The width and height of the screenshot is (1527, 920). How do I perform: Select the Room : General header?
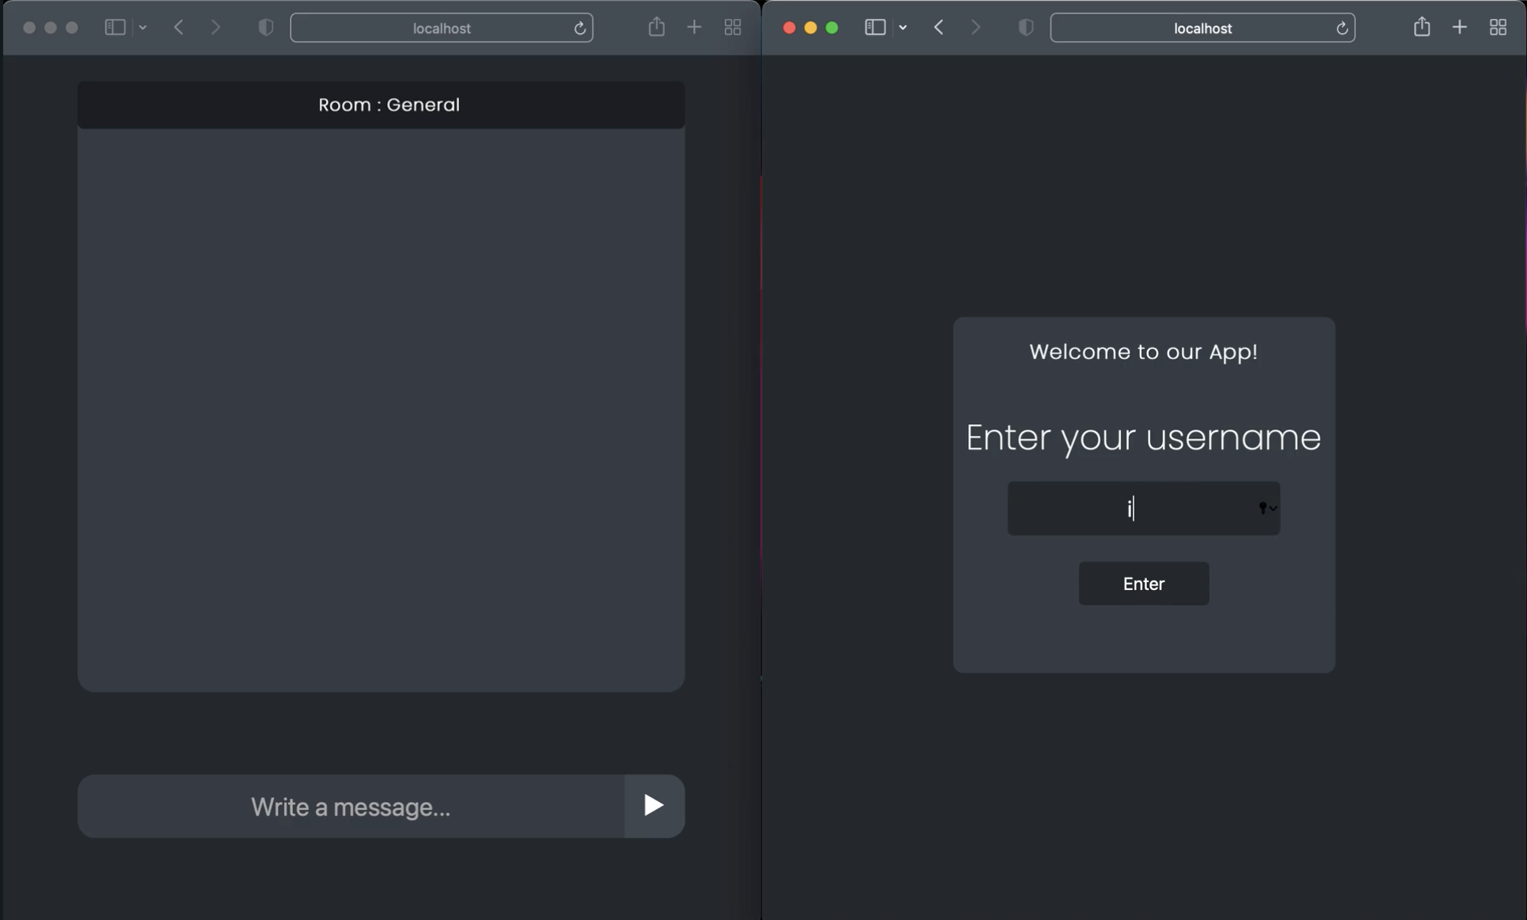388,104
